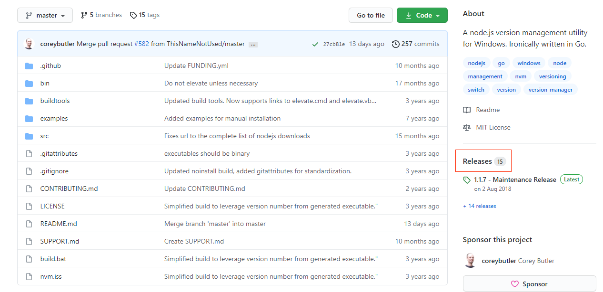This screenshot has height=292, width=603.
Task: Click the .gitattributes file icon
Action: point(29,154)
